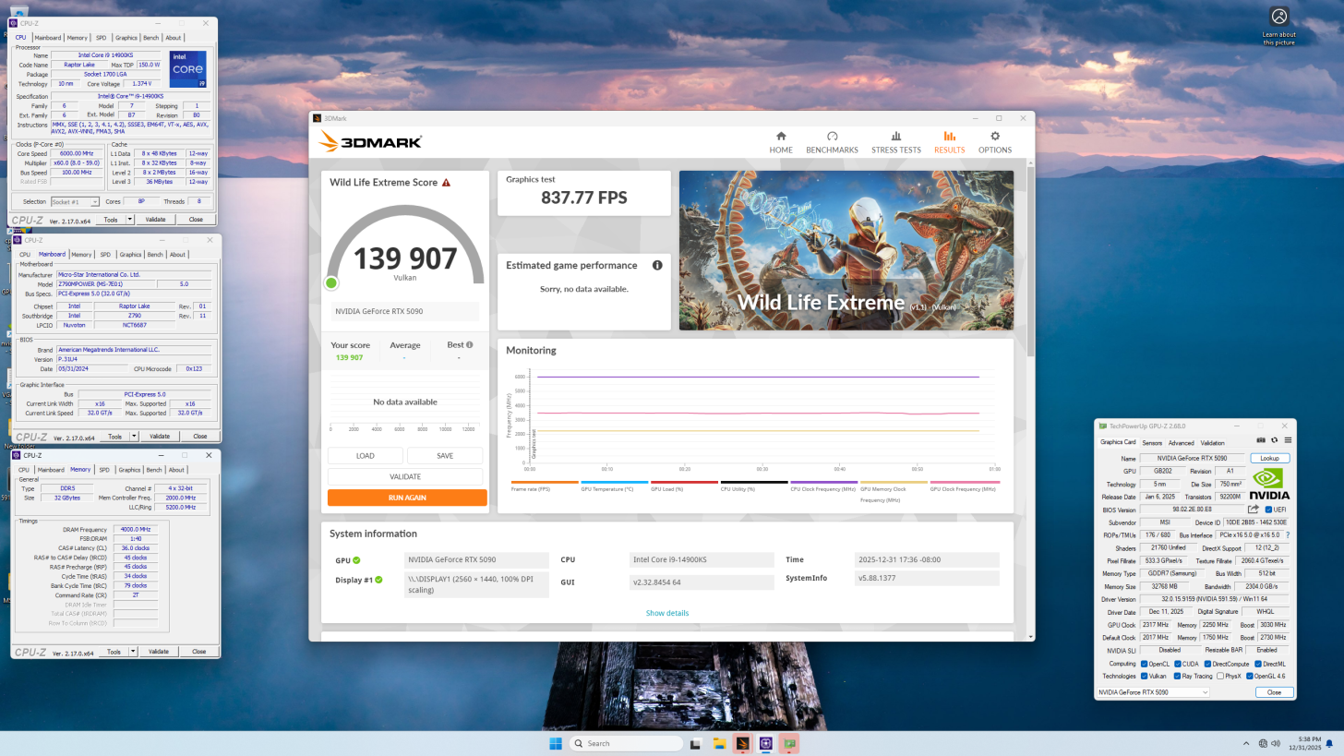Switch to Bench tab in top CPU-Z window
The width and height of the screenshot is (1344, 756).
(151, 38)
